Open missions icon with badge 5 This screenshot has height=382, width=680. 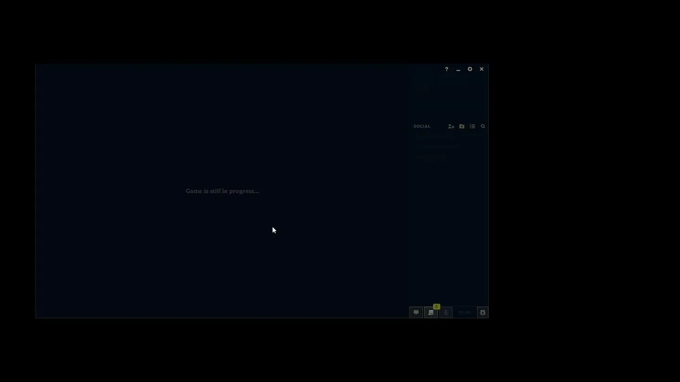click(x=431, y=312)
